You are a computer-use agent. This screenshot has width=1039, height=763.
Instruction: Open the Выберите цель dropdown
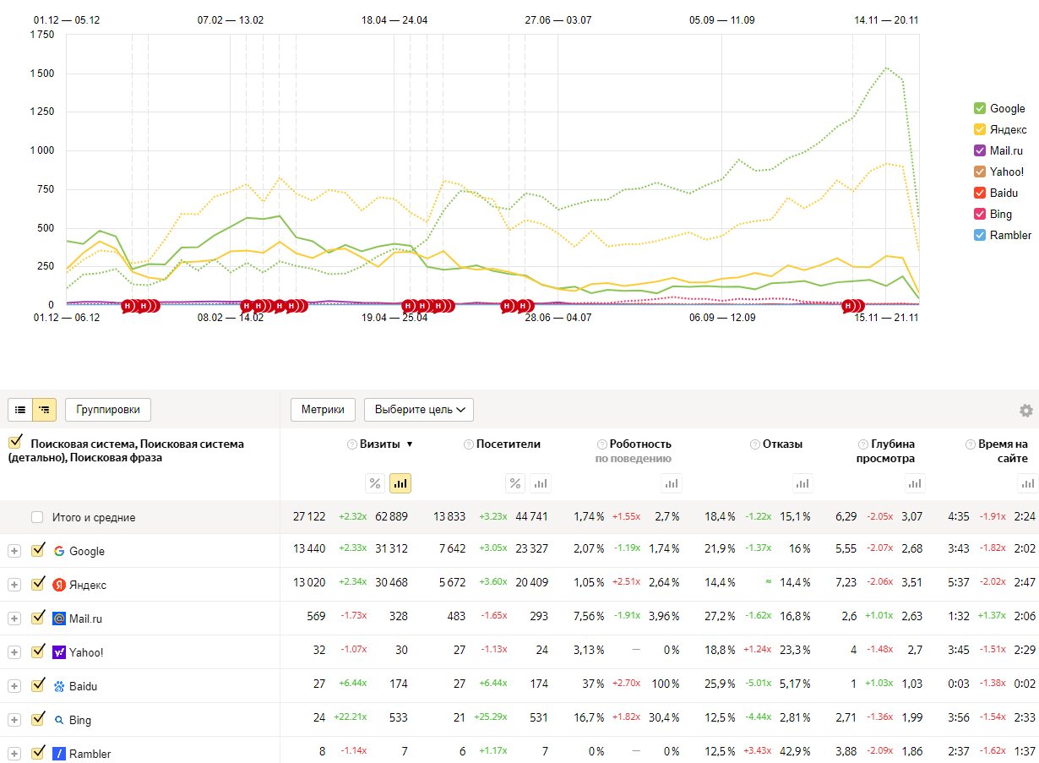[x=419, y=410]
